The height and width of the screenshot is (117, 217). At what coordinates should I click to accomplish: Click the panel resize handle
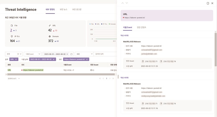[x=118, y=77]
